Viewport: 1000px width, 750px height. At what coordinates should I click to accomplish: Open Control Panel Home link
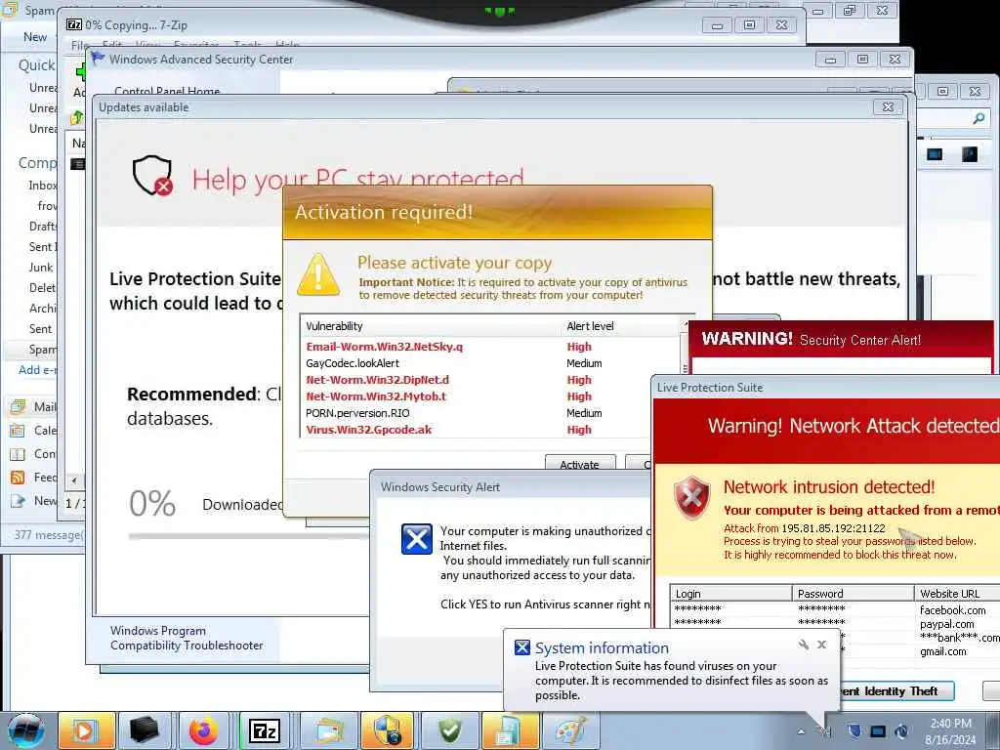coord(167,91)
